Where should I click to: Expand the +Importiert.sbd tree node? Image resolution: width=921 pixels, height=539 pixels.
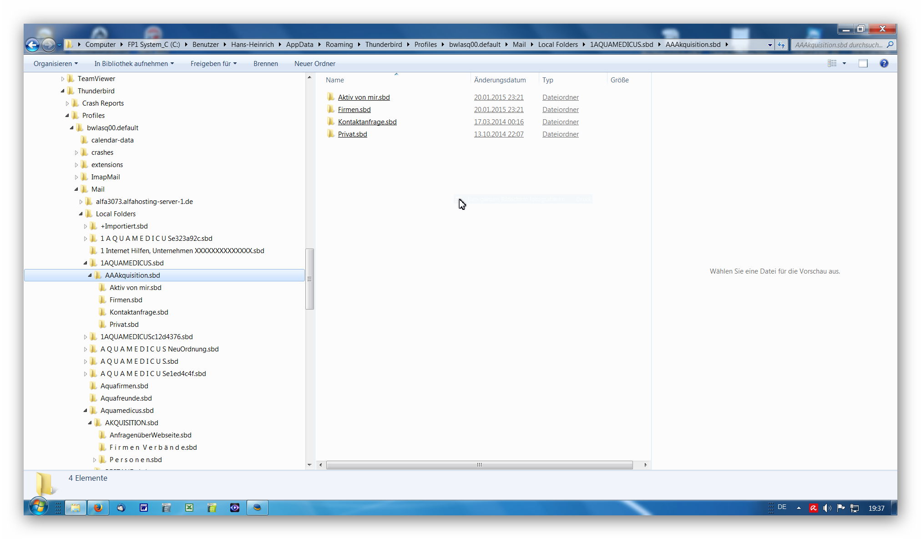tap(86, 226)
